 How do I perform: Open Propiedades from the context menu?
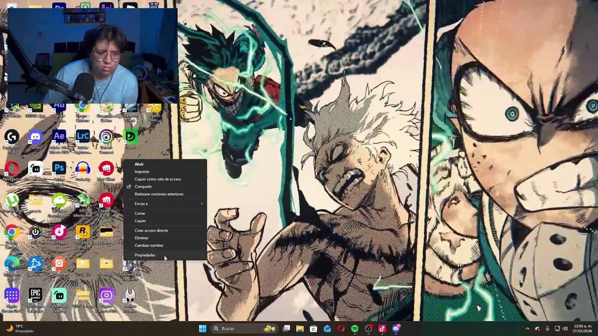(x=165, y=255)
